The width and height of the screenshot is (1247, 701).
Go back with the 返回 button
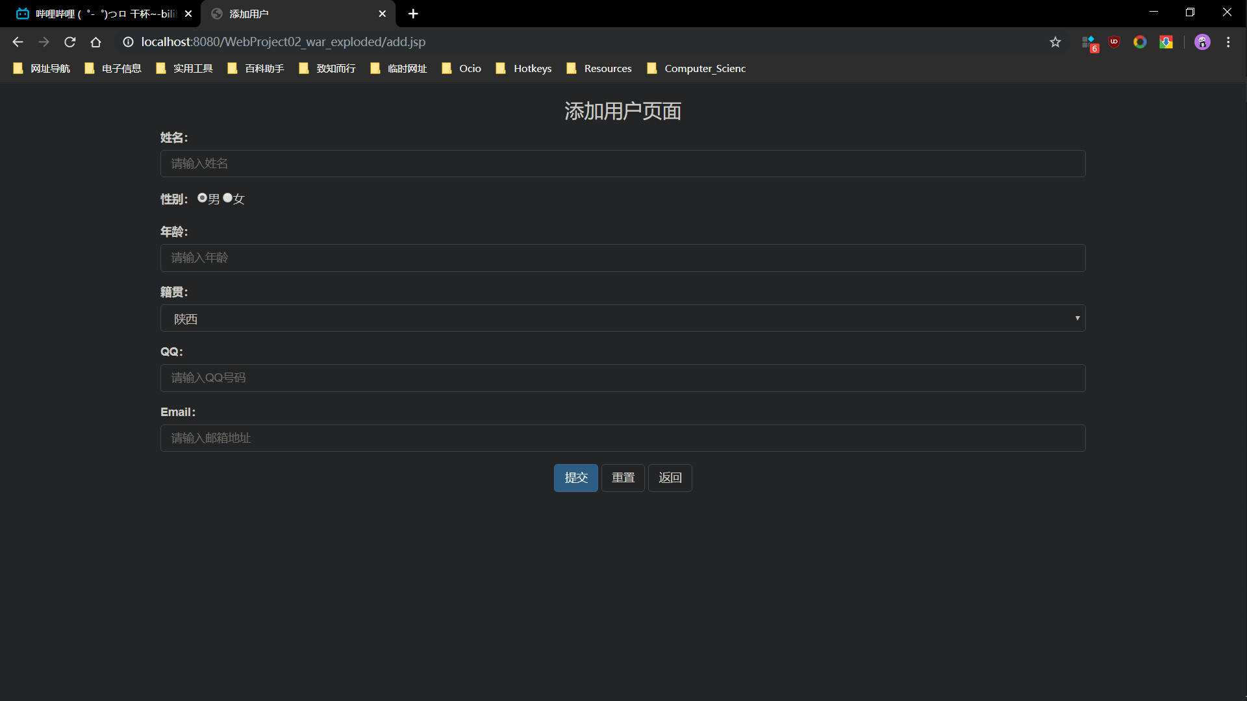tap(670, 478)
